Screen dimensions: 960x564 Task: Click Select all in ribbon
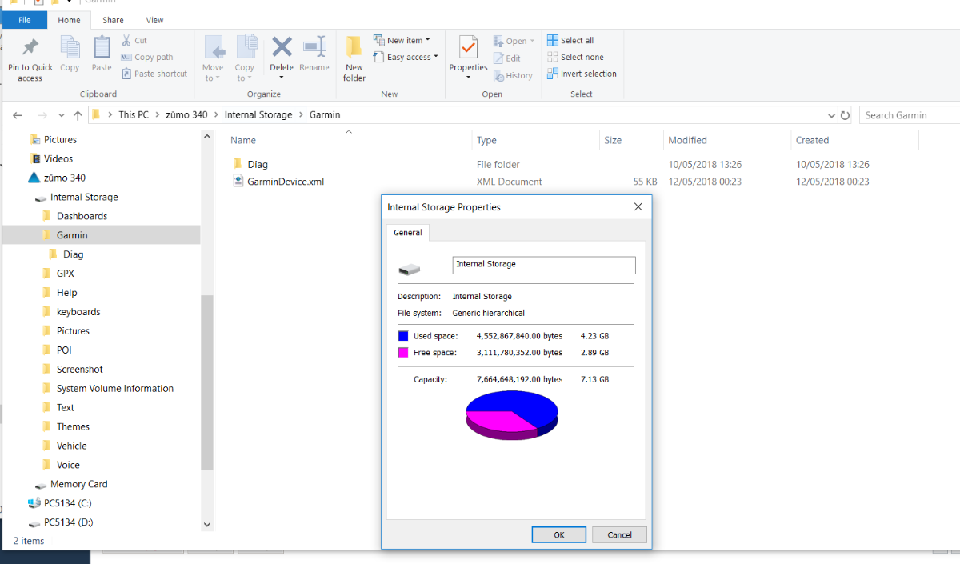pyautogui.click(x=570, y=40)
